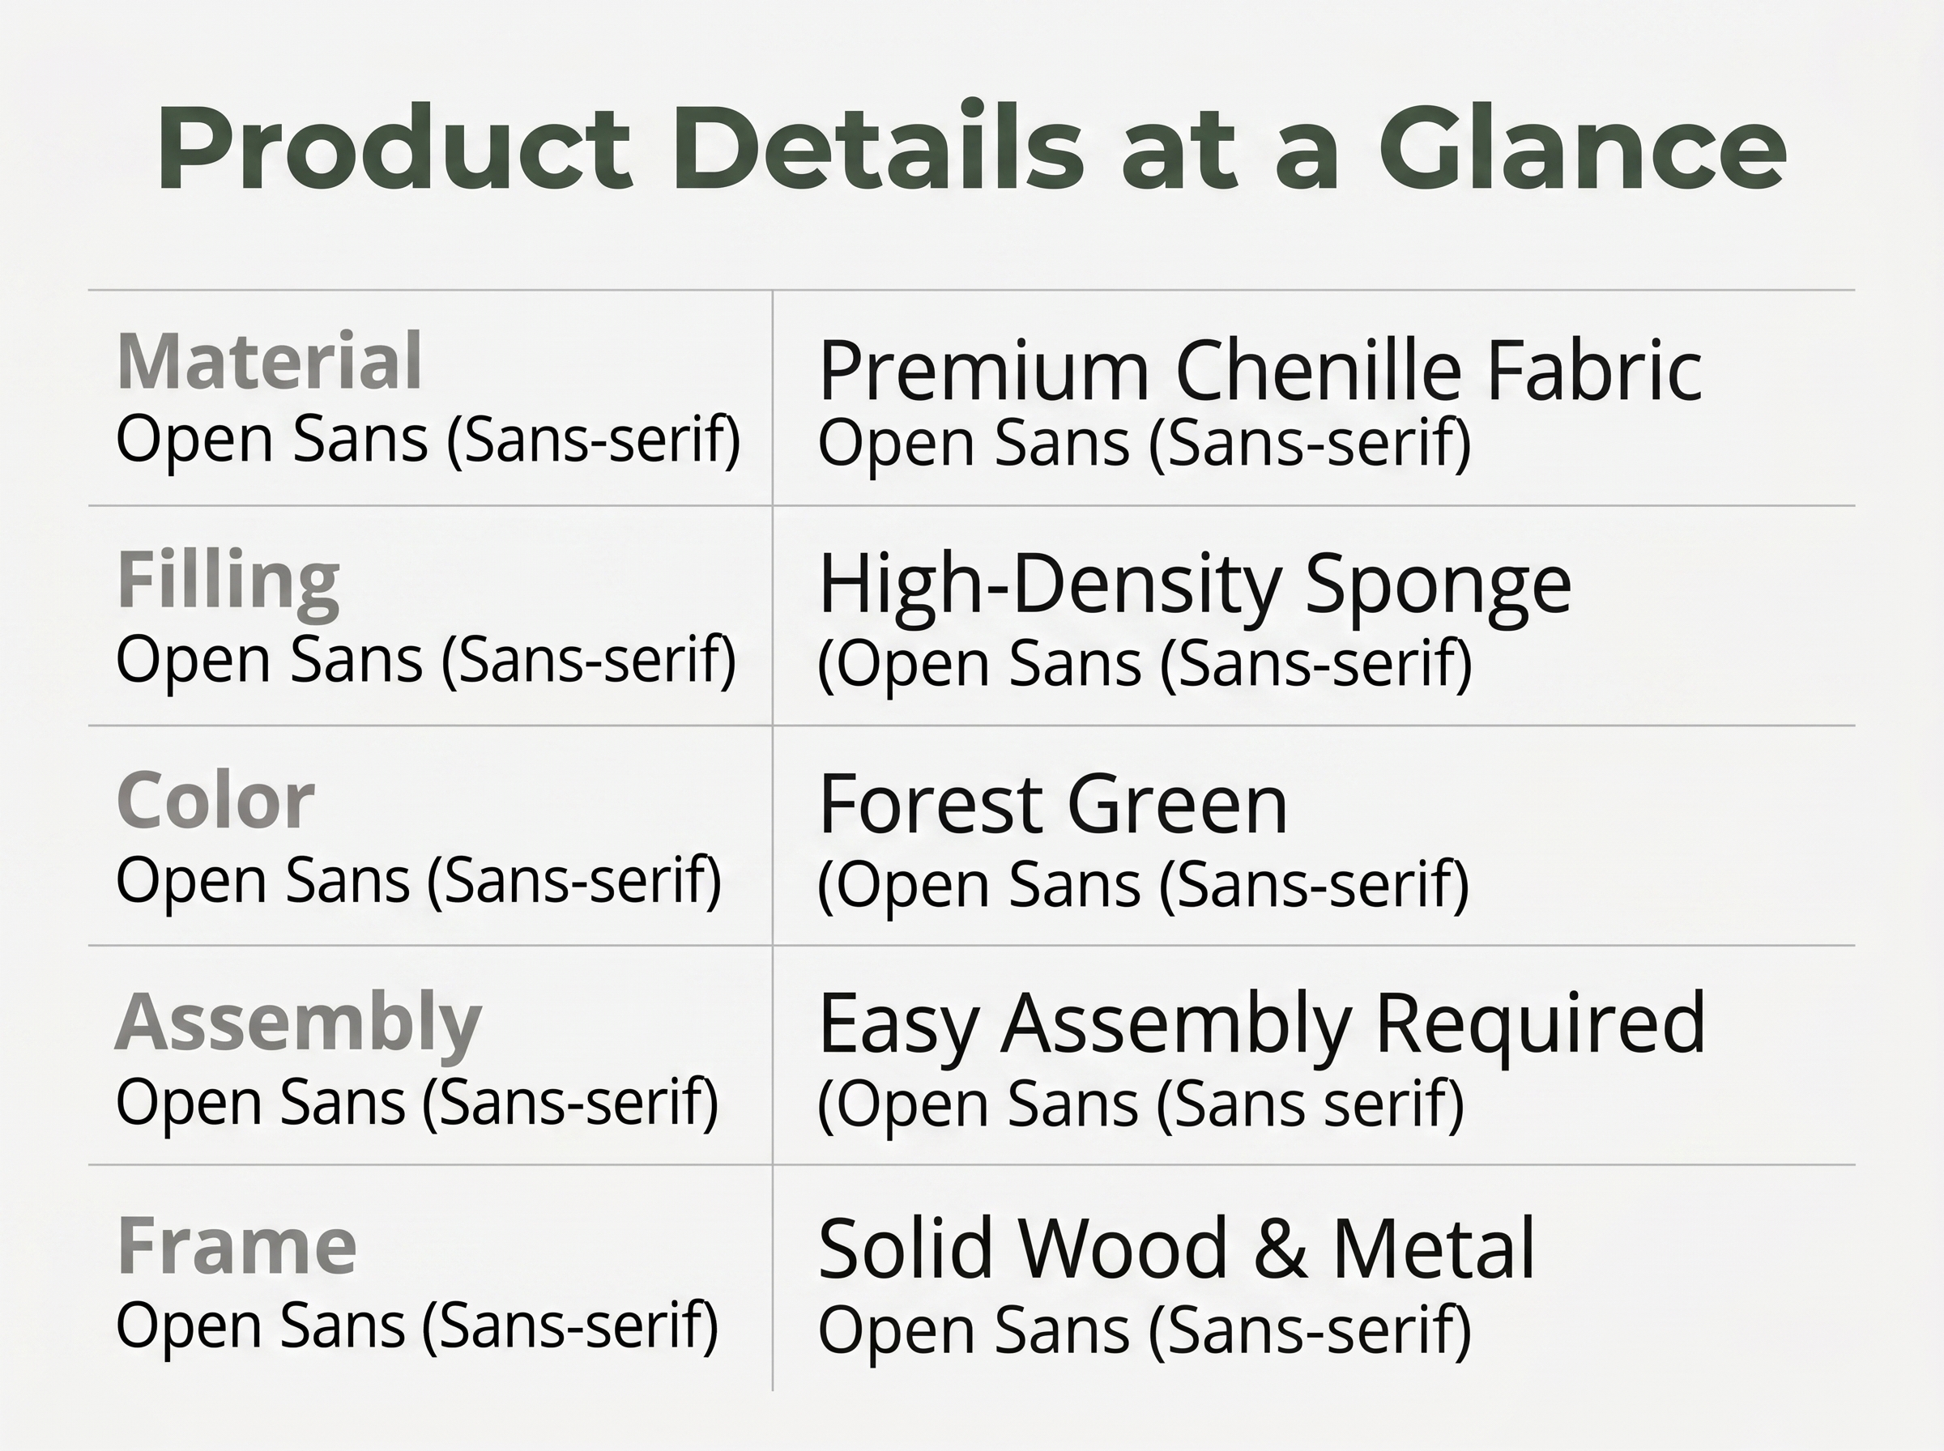Click font caption under High-Density Sponge
The height and width of the screenshot is (1451, 1944).
[1145, 665]
